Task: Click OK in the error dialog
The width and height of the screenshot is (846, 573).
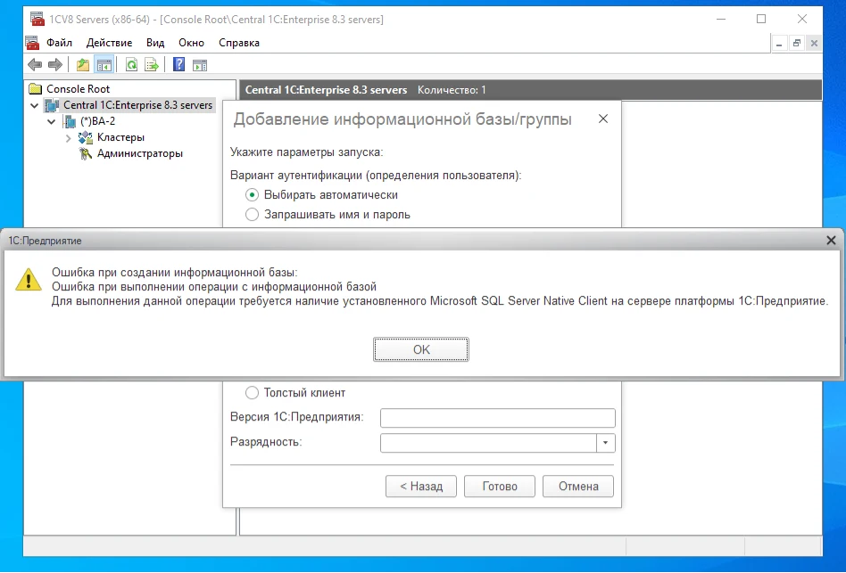Action: (421, 349)
